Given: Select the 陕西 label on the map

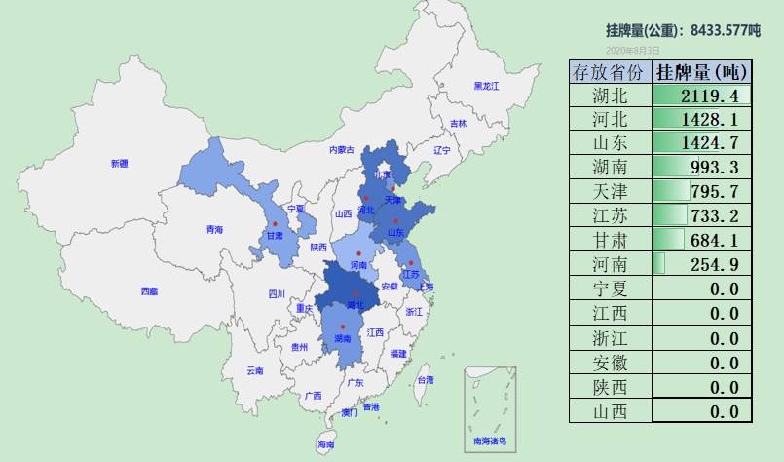Looking at the screenshot, I should tap(318, 248).
